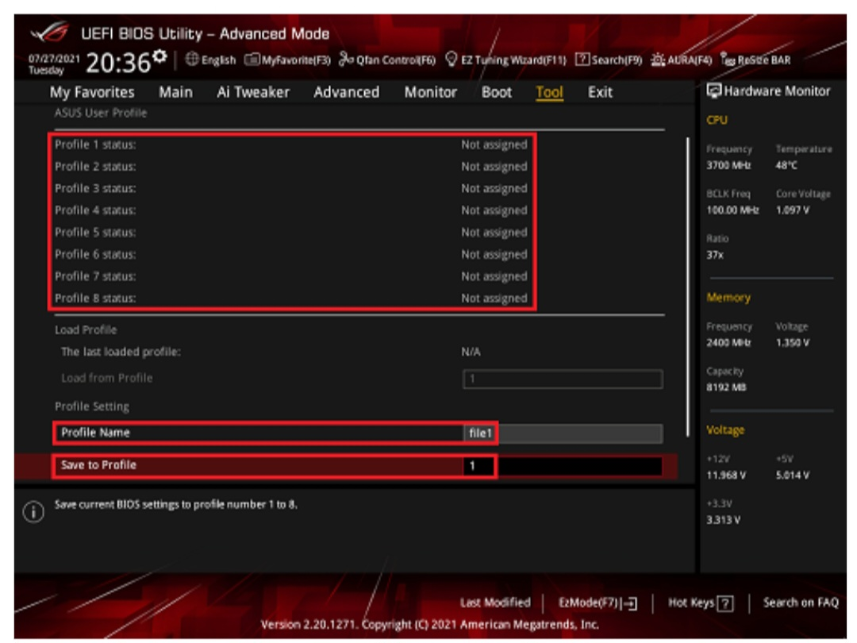Click the Profile Name input field

point(563,433)
